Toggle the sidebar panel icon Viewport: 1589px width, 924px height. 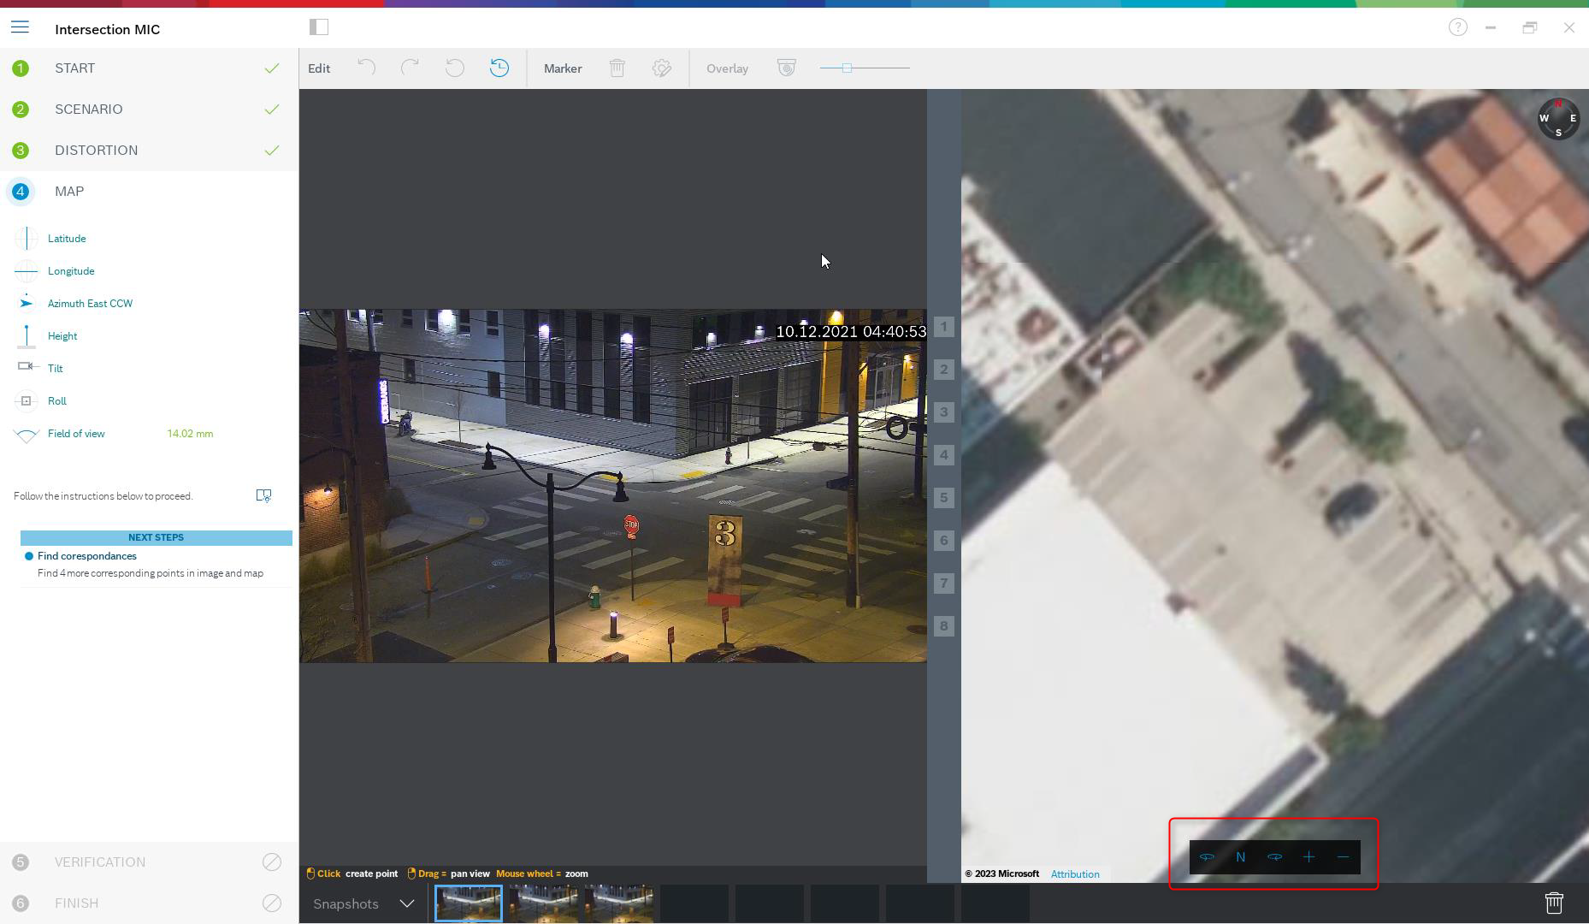(x=319, y=27)
